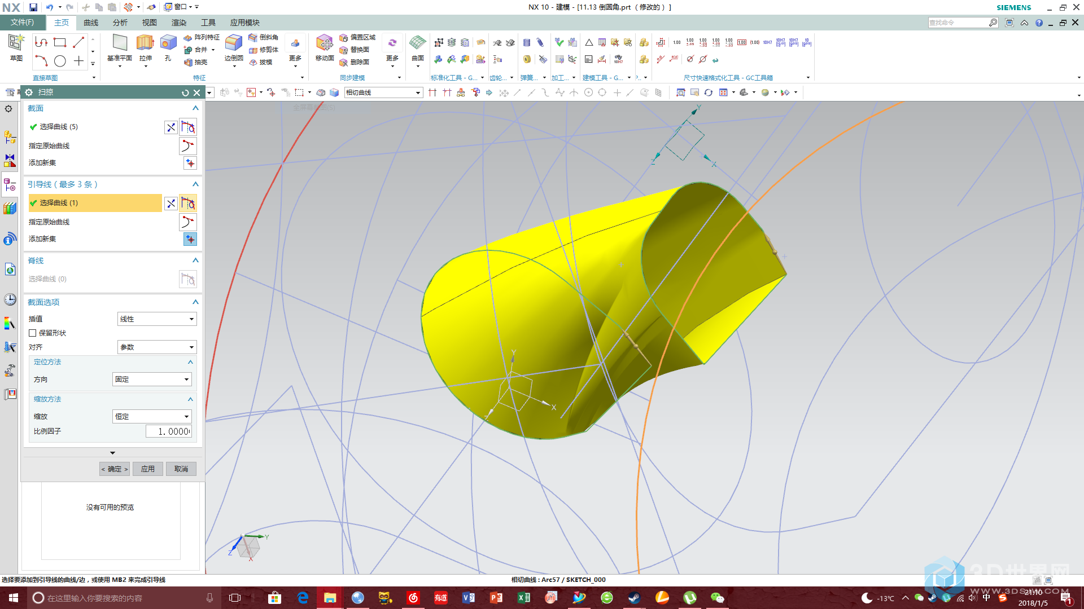Click the 修剪体 trim body tool

point(263,50)
